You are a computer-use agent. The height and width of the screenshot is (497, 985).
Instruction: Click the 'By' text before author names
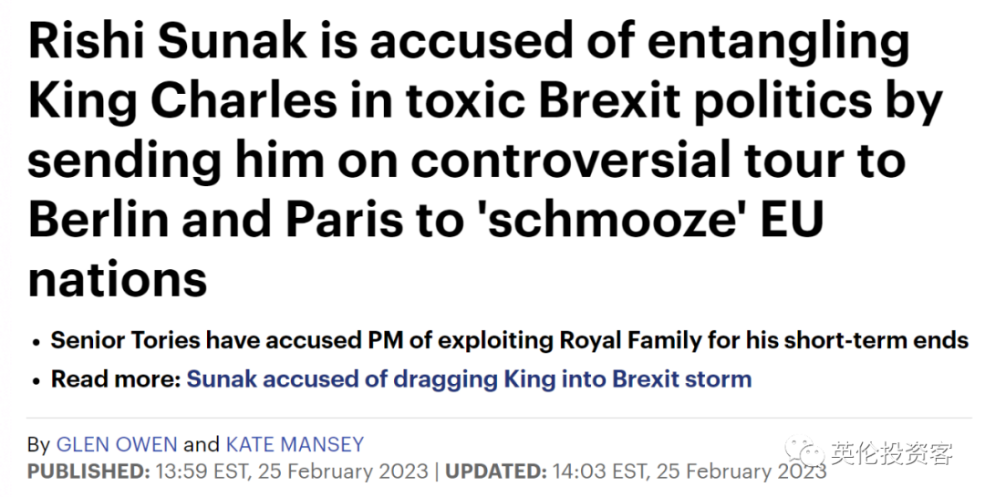coord(38,444)
